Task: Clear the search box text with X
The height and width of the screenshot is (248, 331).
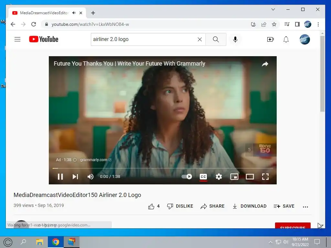Action: 200,39
